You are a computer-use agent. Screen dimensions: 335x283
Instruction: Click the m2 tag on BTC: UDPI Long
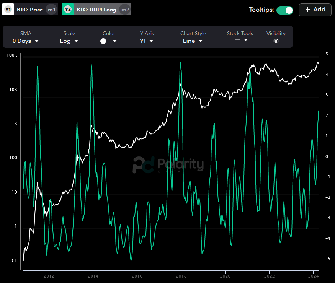click(125, 9)
